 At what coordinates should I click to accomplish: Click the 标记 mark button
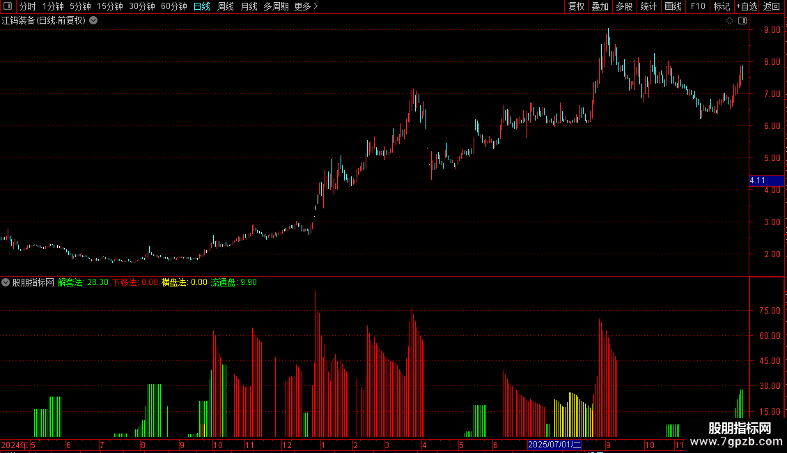(722, 6)
